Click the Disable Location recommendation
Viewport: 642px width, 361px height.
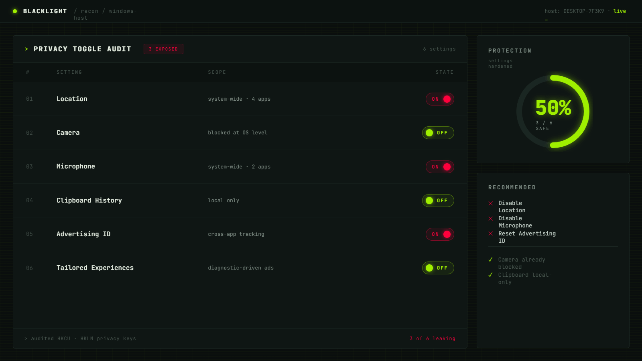click(x=512, y=207)
